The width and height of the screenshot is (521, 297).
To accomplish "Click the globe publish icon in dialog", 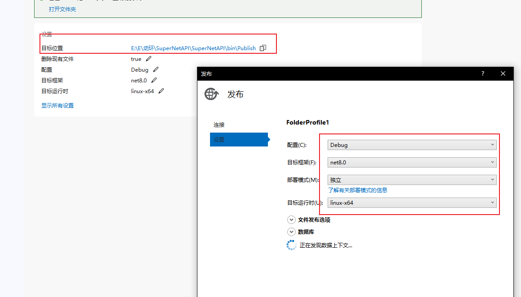I will pos(211,94).
